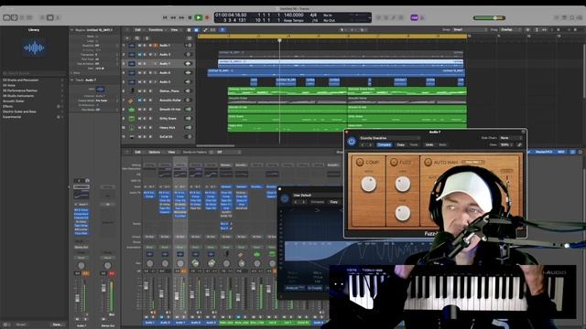Toggle the Show Automation button in tracks area
The width and height of the screenshot is (586, 329).
pyautogui.click(x=205, y=30)
